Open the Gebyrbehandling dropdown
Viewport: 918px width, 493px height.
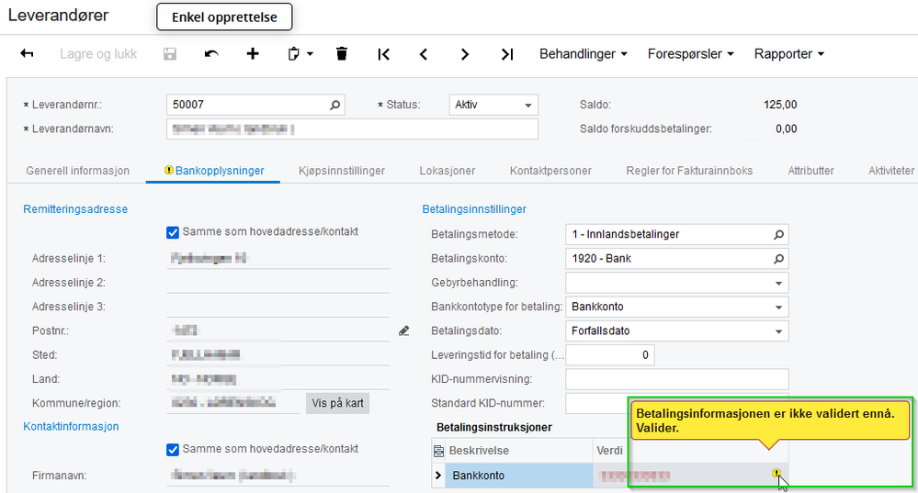coord(778,283)
